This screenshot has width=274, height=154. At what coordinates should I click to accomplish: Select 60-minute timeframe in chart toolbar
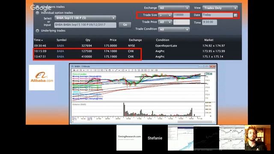coord(146,70)
